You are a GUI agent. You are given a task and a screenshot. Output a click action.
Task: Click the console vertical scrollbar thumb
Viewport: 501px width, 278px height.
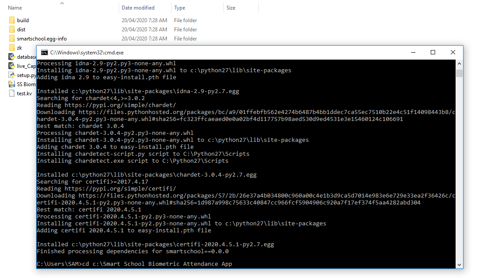pyautogui.click(x=459, y=73)
